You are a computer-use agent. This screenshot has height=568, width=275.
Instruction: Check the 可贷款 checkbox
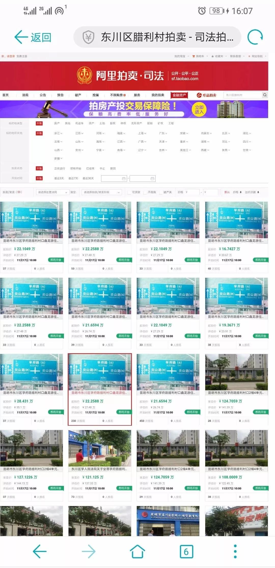[x=130, y=192]
